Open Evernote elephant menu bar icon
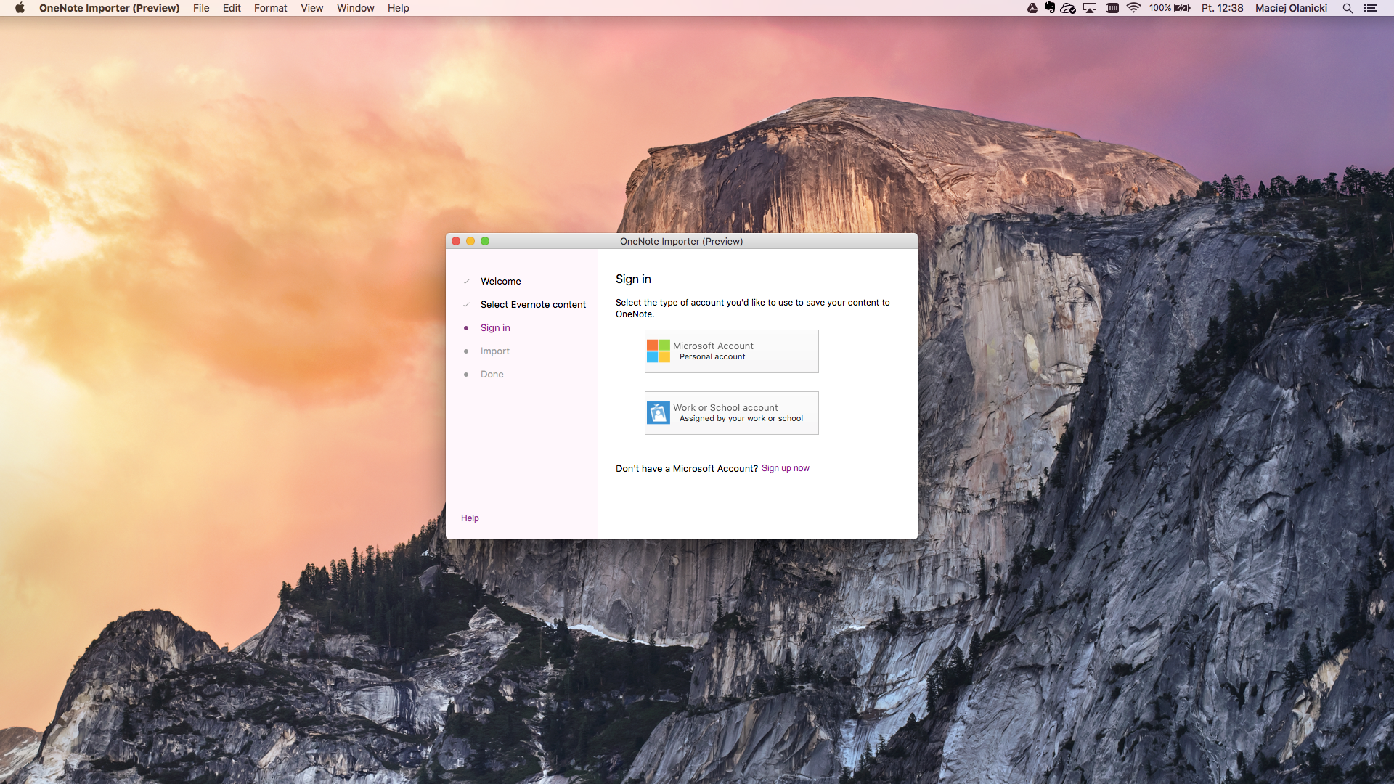 [1050, 8]
